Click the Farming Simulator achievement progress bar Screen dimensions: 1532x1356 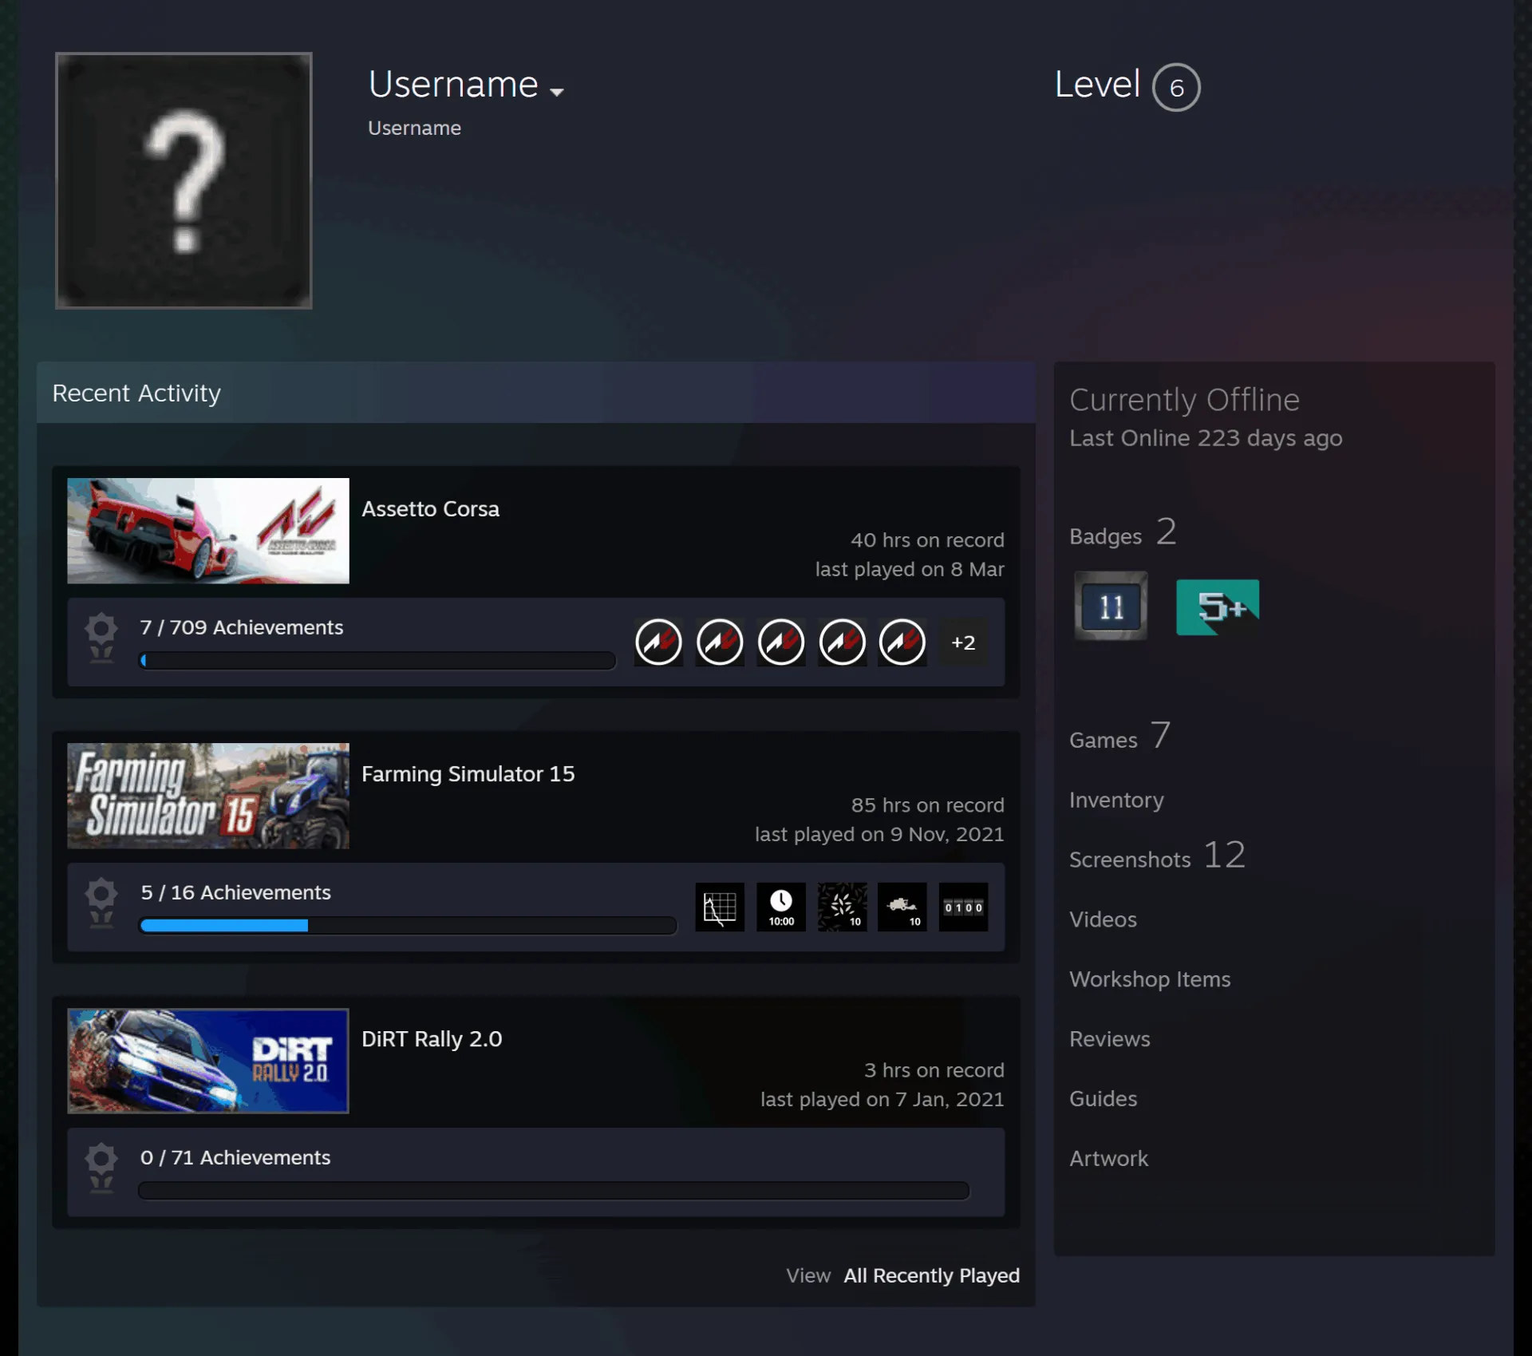pyautogui.click(x=408, y=925)
